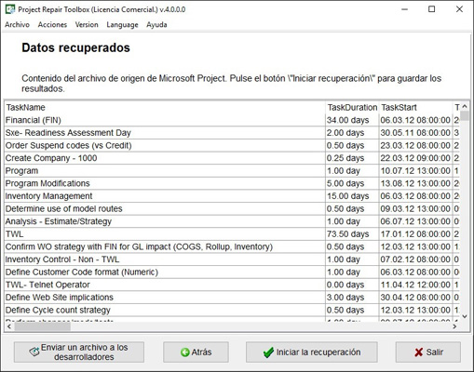Select Determine use of model routes
474x372 pixels.
[x=165, y=208]
